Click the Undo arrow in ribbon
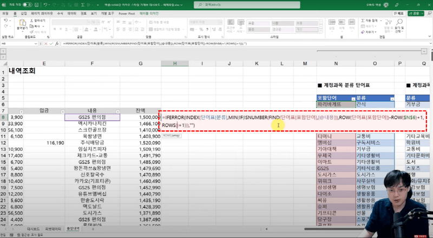This screenshot has height=238, width=433. (5, 21)
